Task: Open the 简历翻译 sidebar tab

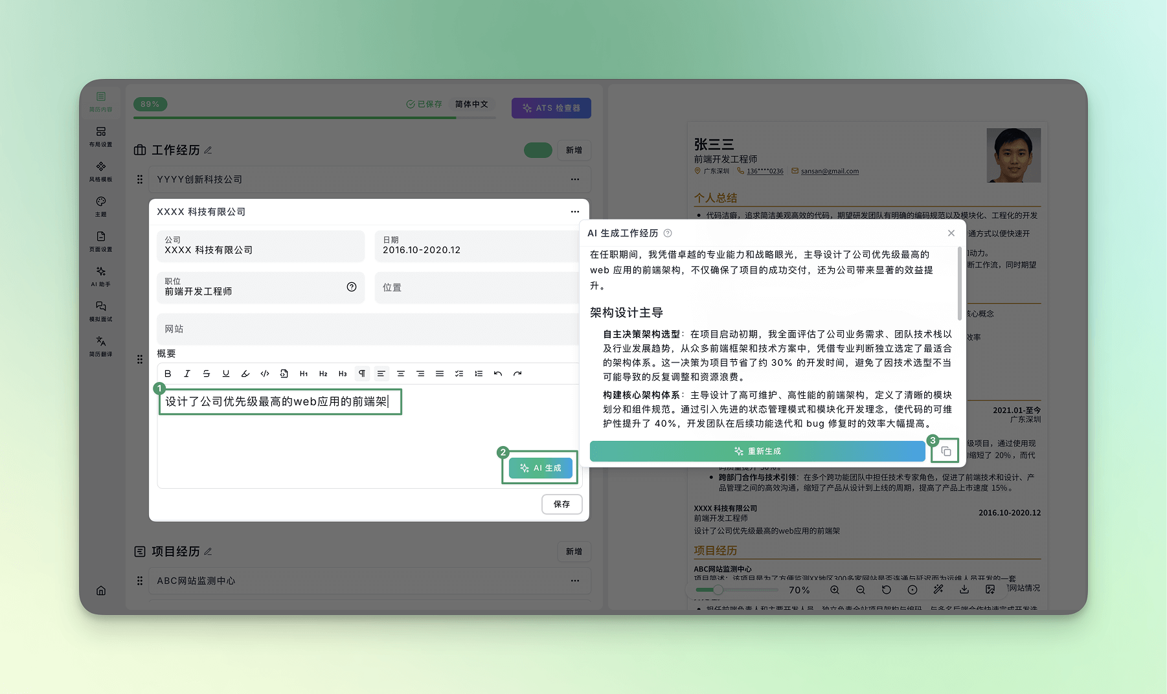Action: pyautogui.click(x=101, y=346)
